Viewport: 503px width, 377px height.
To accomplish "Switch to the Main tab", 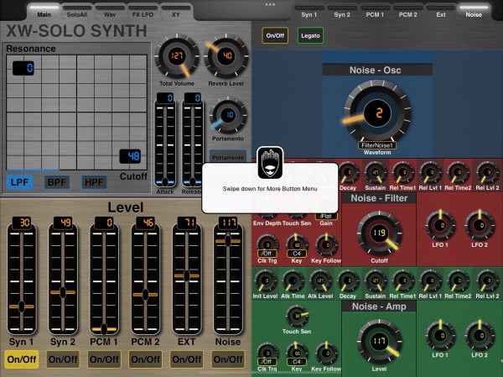I will (x=44, y=12).
